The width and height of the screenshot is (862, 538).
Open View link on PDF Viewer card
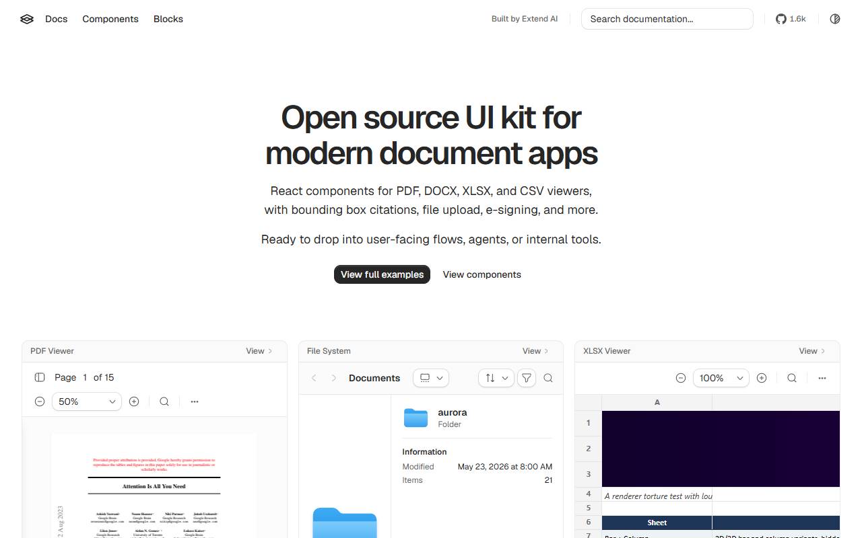(259, 351)
